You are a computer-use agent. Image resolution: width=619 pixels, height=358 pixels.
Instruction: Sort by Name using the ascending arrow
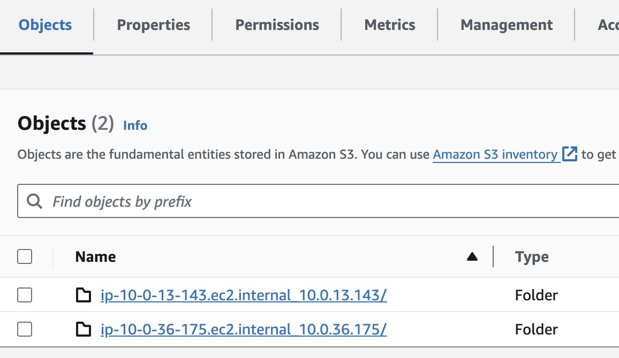(x=472, y=257)
